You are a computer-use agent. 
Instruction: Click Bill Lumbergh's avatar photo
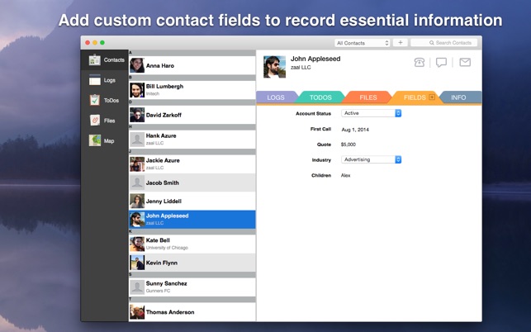coord(137,90)
